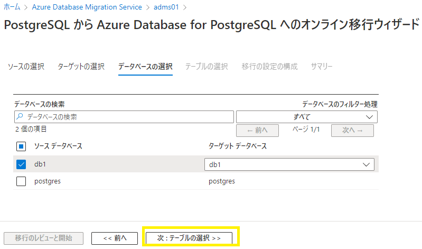Open Azure Database Migration Service breadcrumb
422x249 pixels.
(87, 7)
